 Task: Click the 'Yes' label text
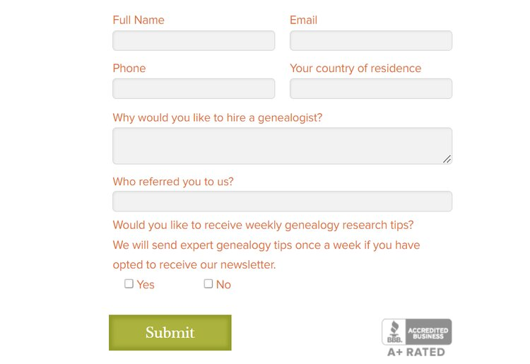[x=146, y=285]
